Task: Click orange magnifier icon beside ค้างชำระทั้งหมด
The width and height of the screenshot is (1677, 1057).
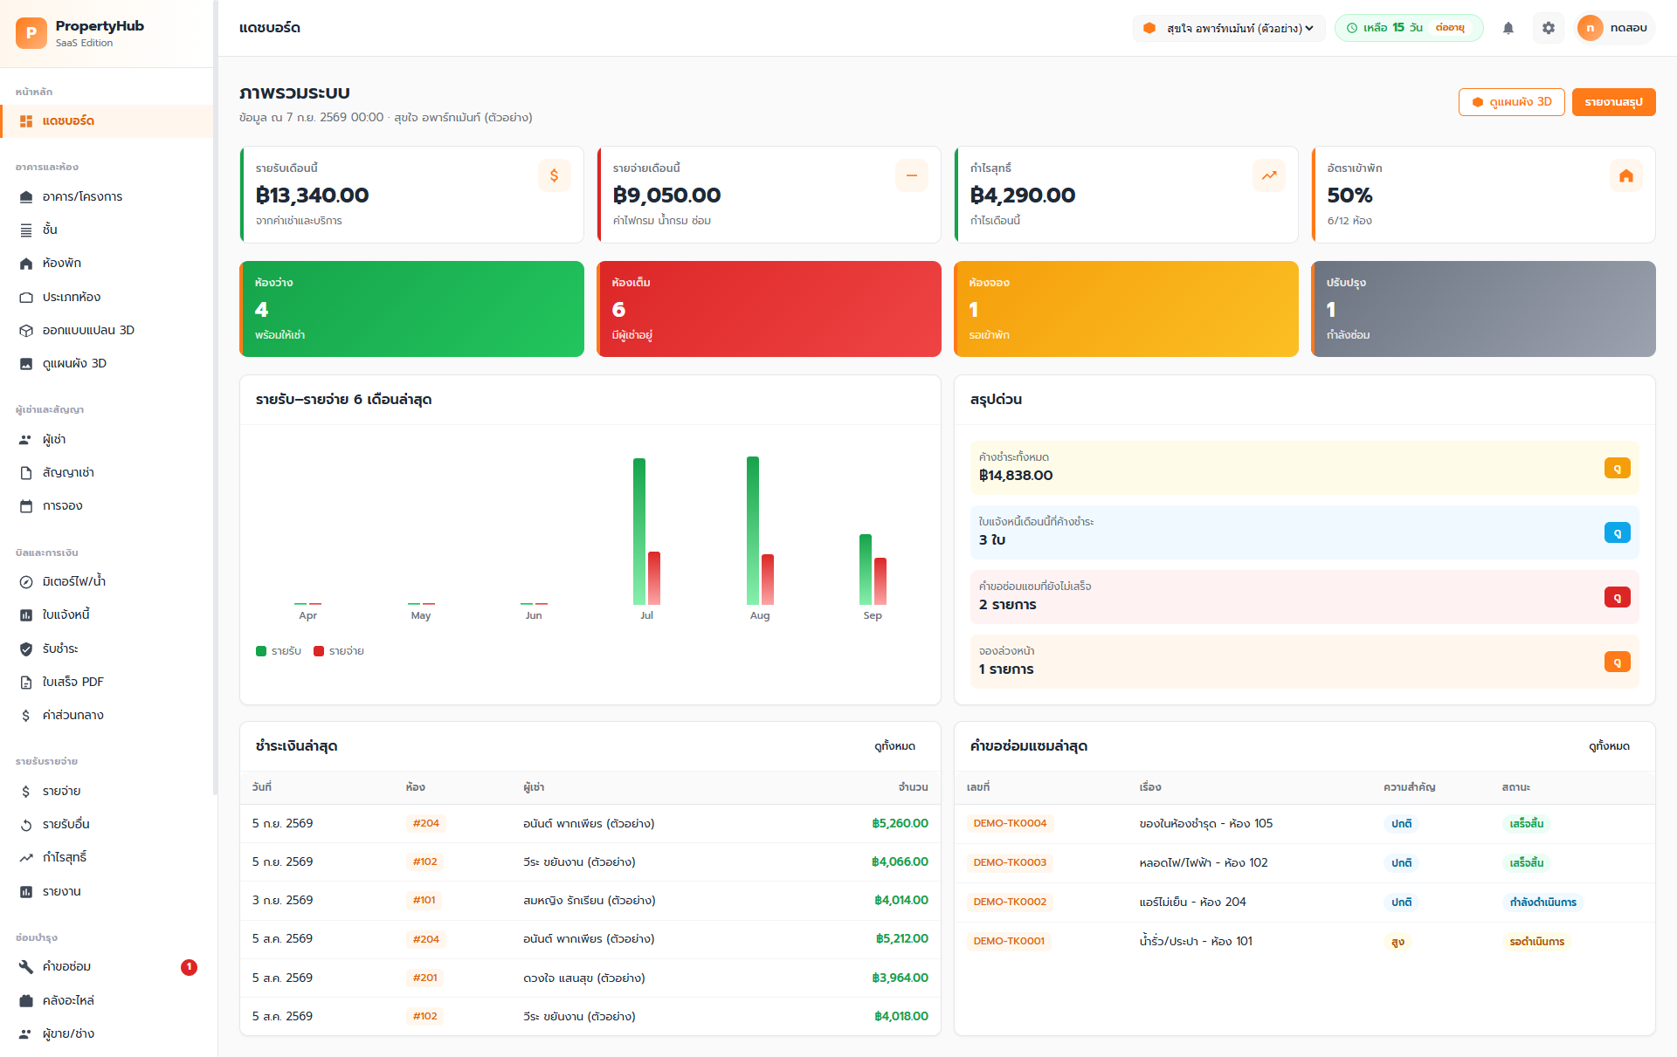Action: (1617, 469)
